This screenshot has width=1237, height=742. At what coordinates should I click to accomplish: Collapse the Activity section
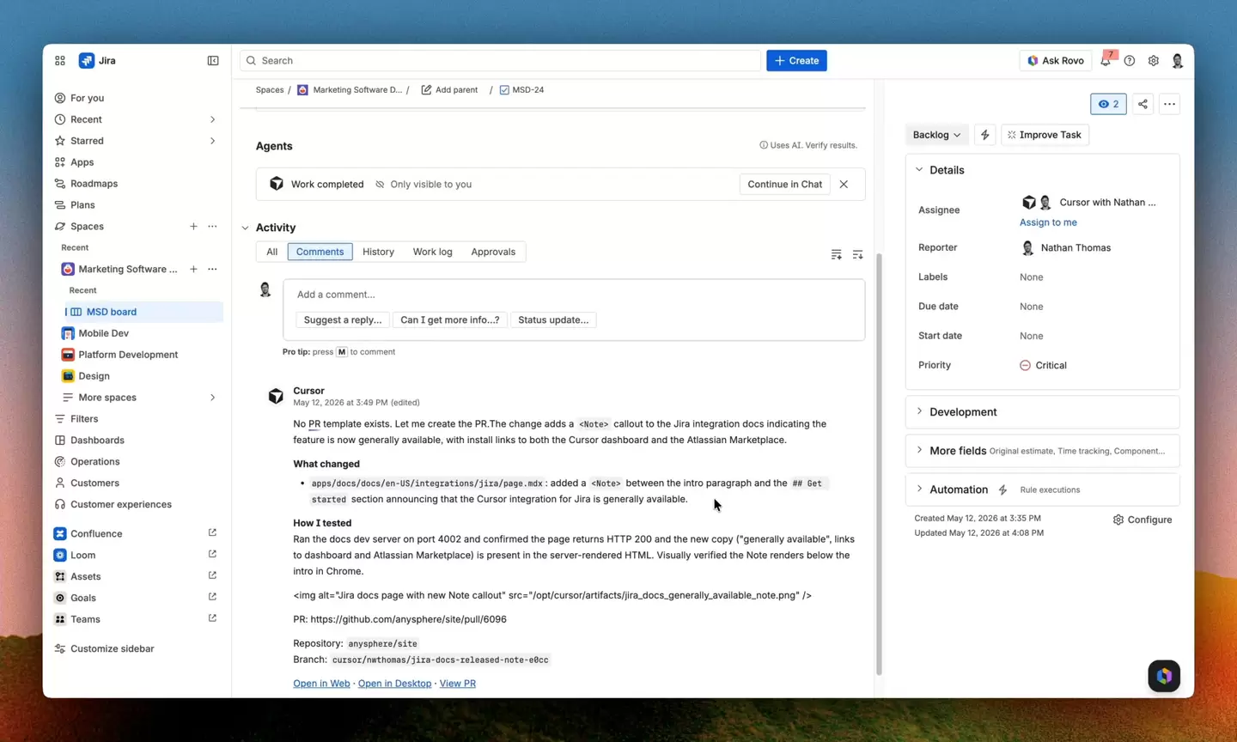(x=246, y=228)
